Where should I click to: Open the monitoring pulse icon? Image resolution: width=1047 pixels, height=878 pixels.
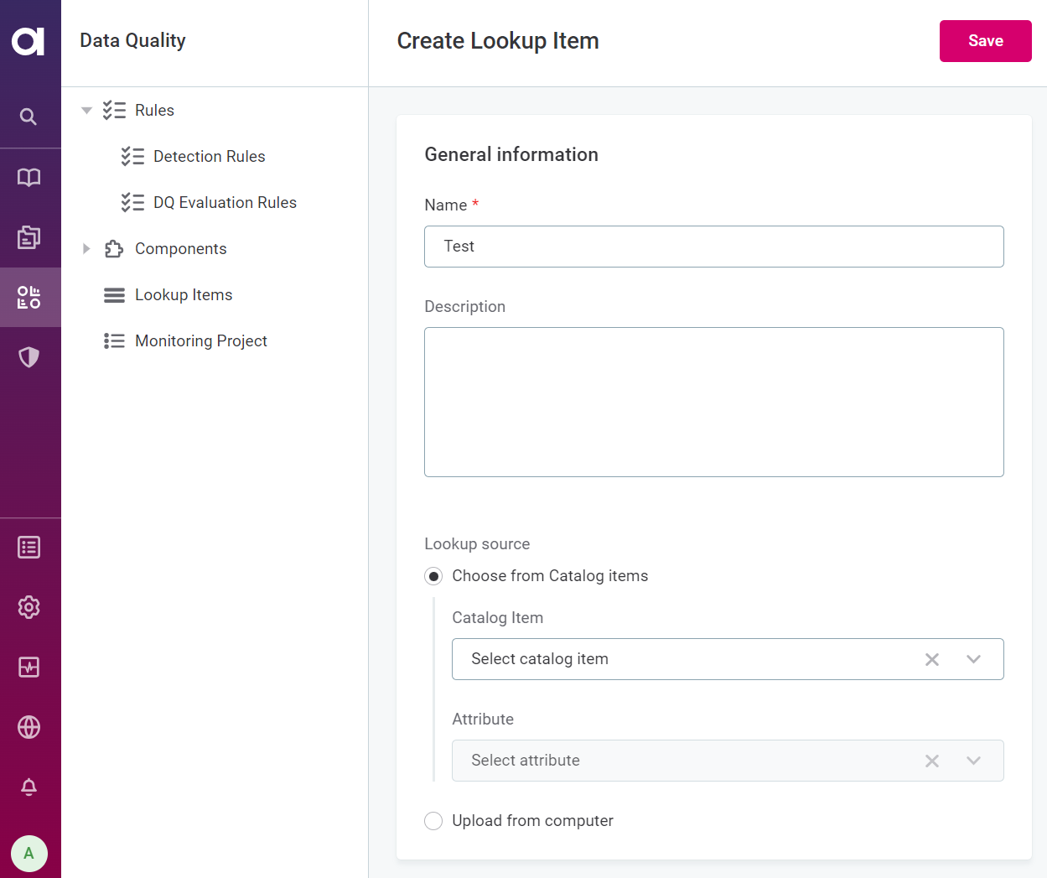(29, 668)
